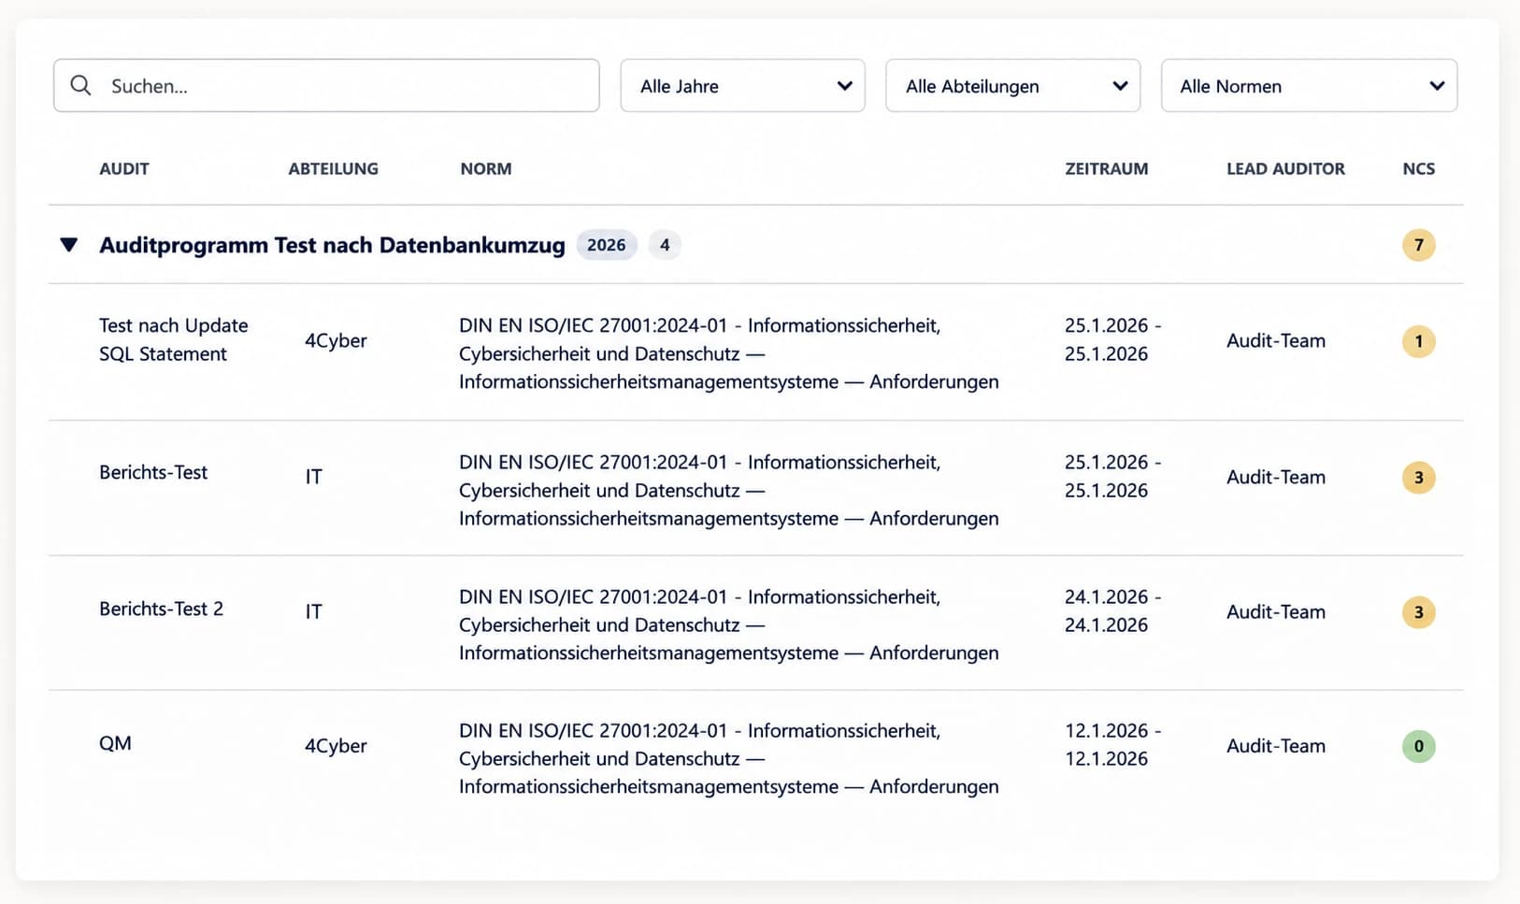Screen dimensions: 1520x904
Task: Click the date range 12.1.2026 - 12.1.2026
Action: (1112, 744)
